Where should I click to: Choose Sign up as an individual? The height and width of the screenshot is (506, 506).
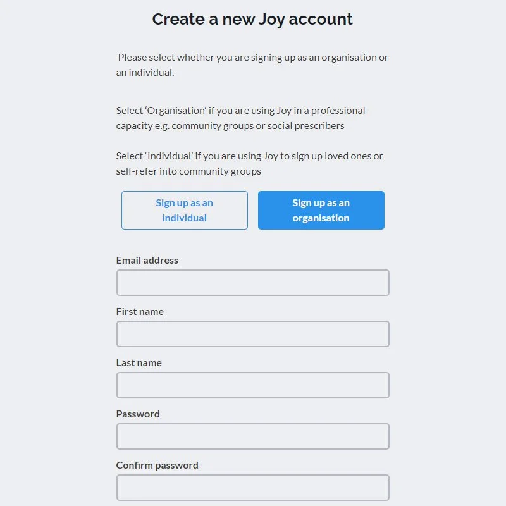(x=185, y=210)
